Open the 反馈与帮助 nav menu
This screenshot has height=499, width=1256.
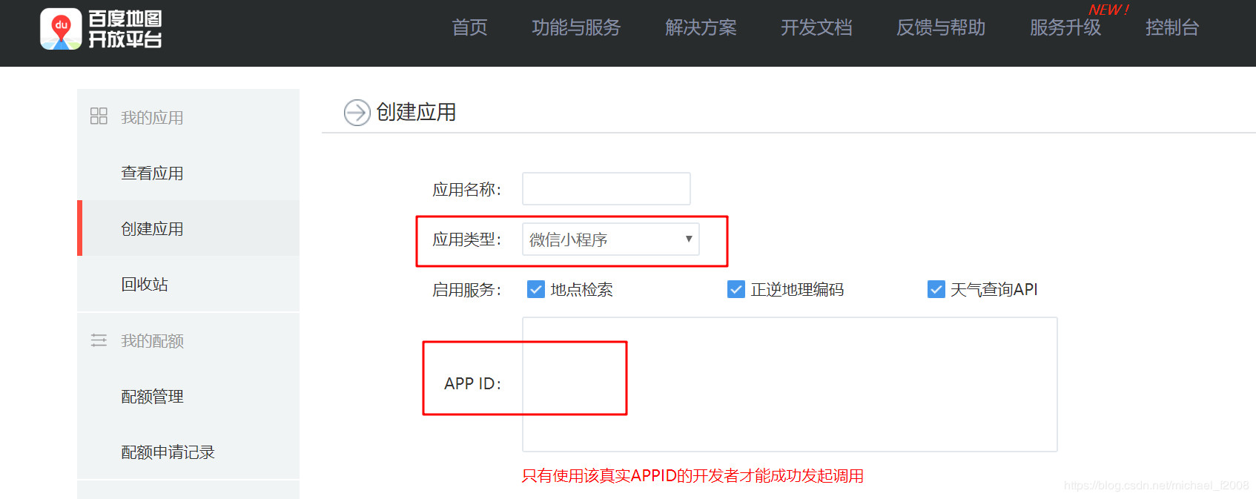[941, 28]
